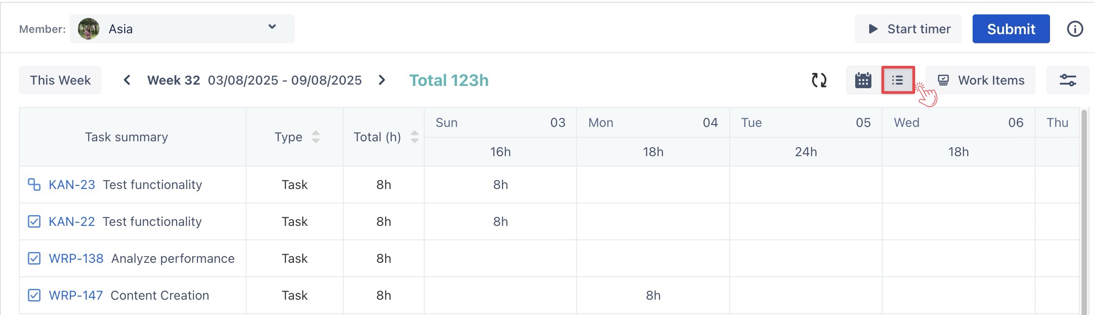Click the info circle icon
The height and width of the screenshot is (315, 1095).
(x=1075, y=29)
